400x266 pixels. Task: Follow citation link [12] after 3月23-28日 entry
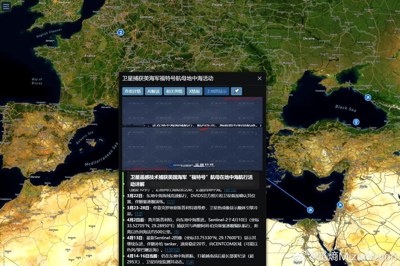click(138, 214)
